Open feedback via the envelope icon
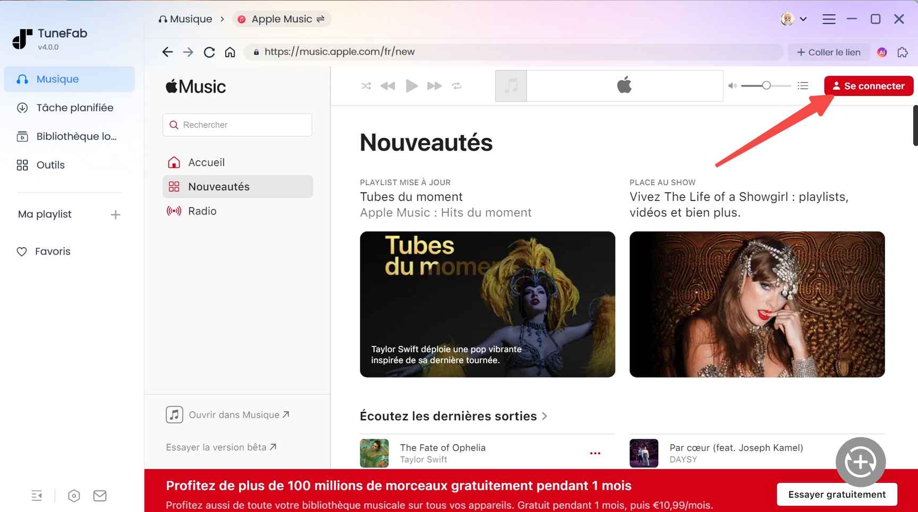Image resolution: width=918 pixels, height=512 pixels. pos(99,496)
